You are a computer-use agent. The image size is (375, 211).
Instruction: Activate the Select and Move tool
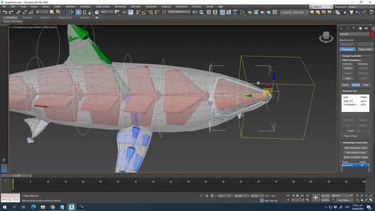click(x=78, y=12)
